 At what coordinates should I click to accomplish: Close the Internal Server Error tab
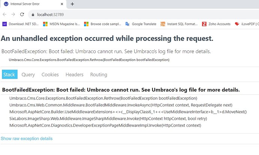[62, 4]
